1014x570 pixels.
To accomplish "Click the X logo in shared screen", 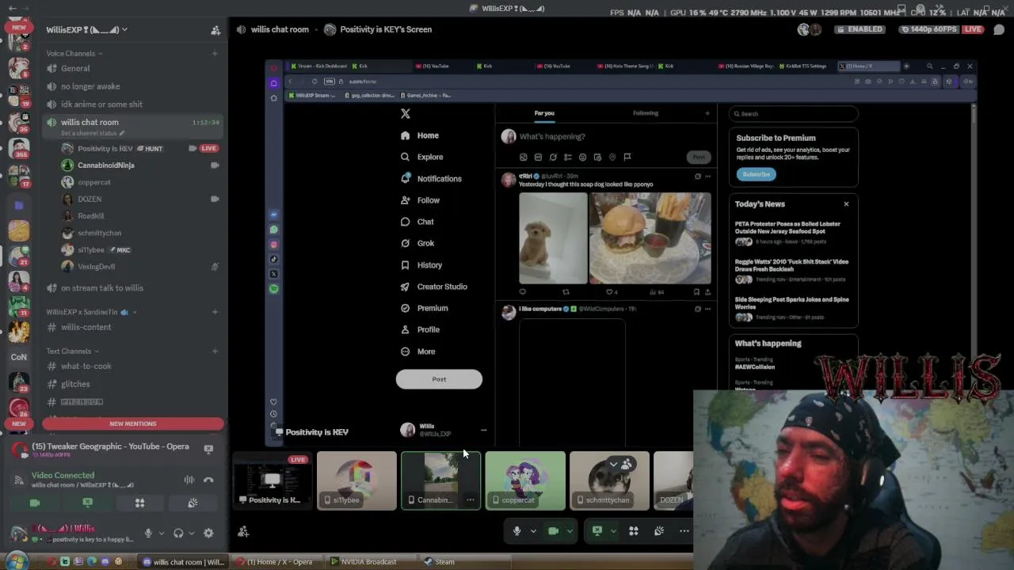I will click(406, 114).
